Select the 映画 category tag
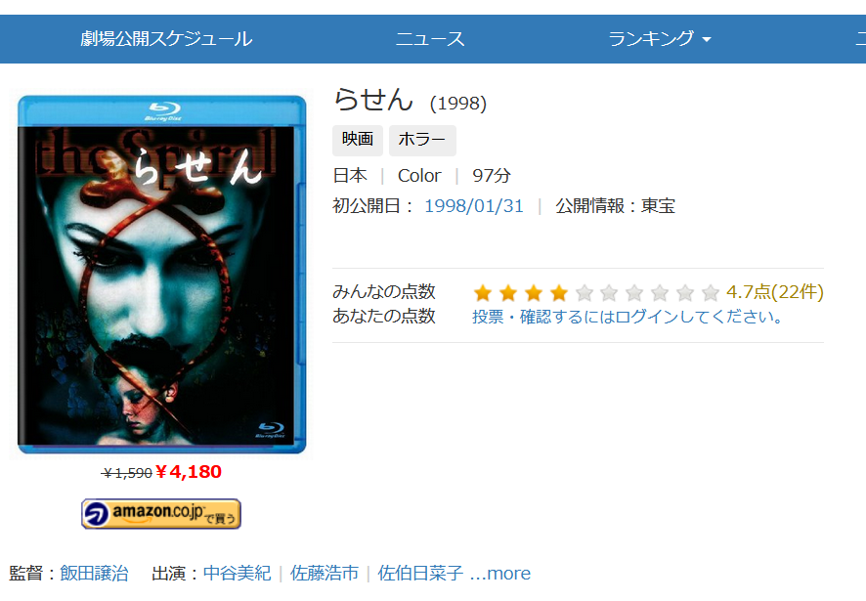Viewport: 866px width, 601px height. [358, 140]
